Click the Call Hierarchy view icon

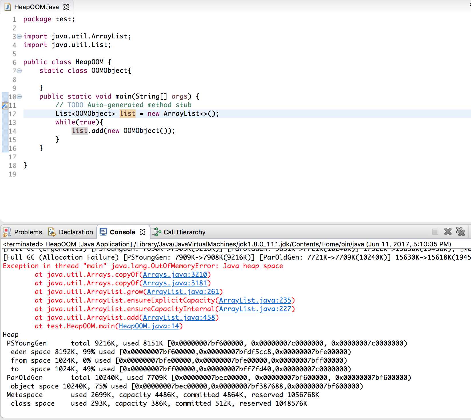click(x=157, y=232)
